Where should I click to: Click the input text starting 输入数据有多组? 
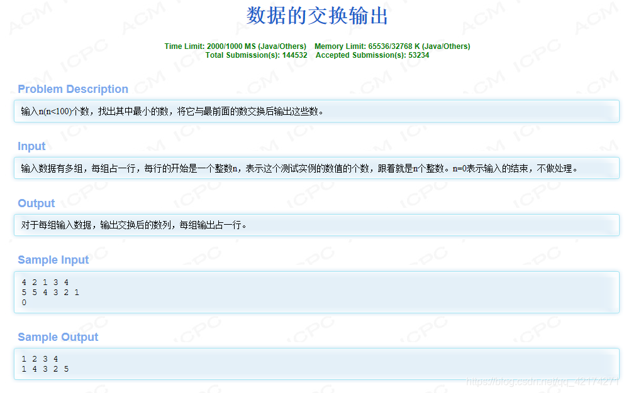coord(299,168)
